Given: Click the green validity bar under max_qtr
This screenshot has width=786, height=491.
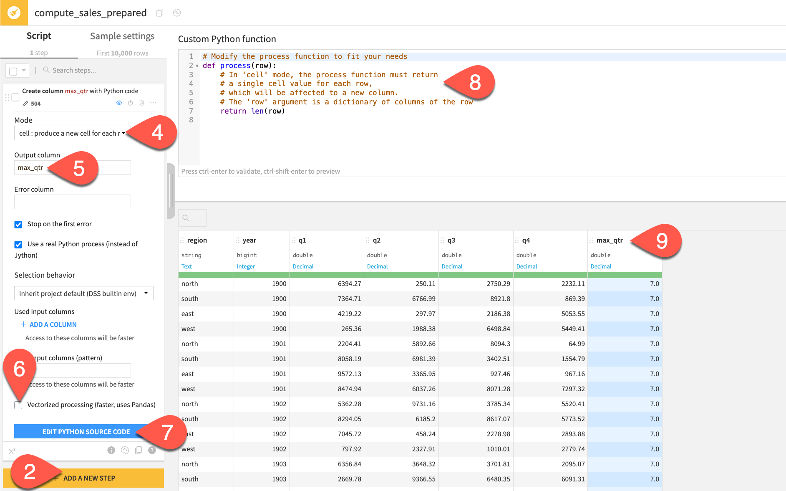Looking at the screenshot, I should coord(625,275).
